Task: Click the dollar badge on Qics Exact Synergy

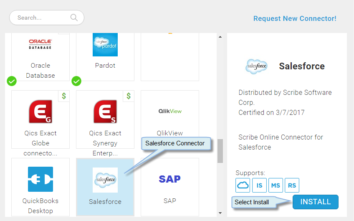Action: pyautogui.click(x=129, y=96)
